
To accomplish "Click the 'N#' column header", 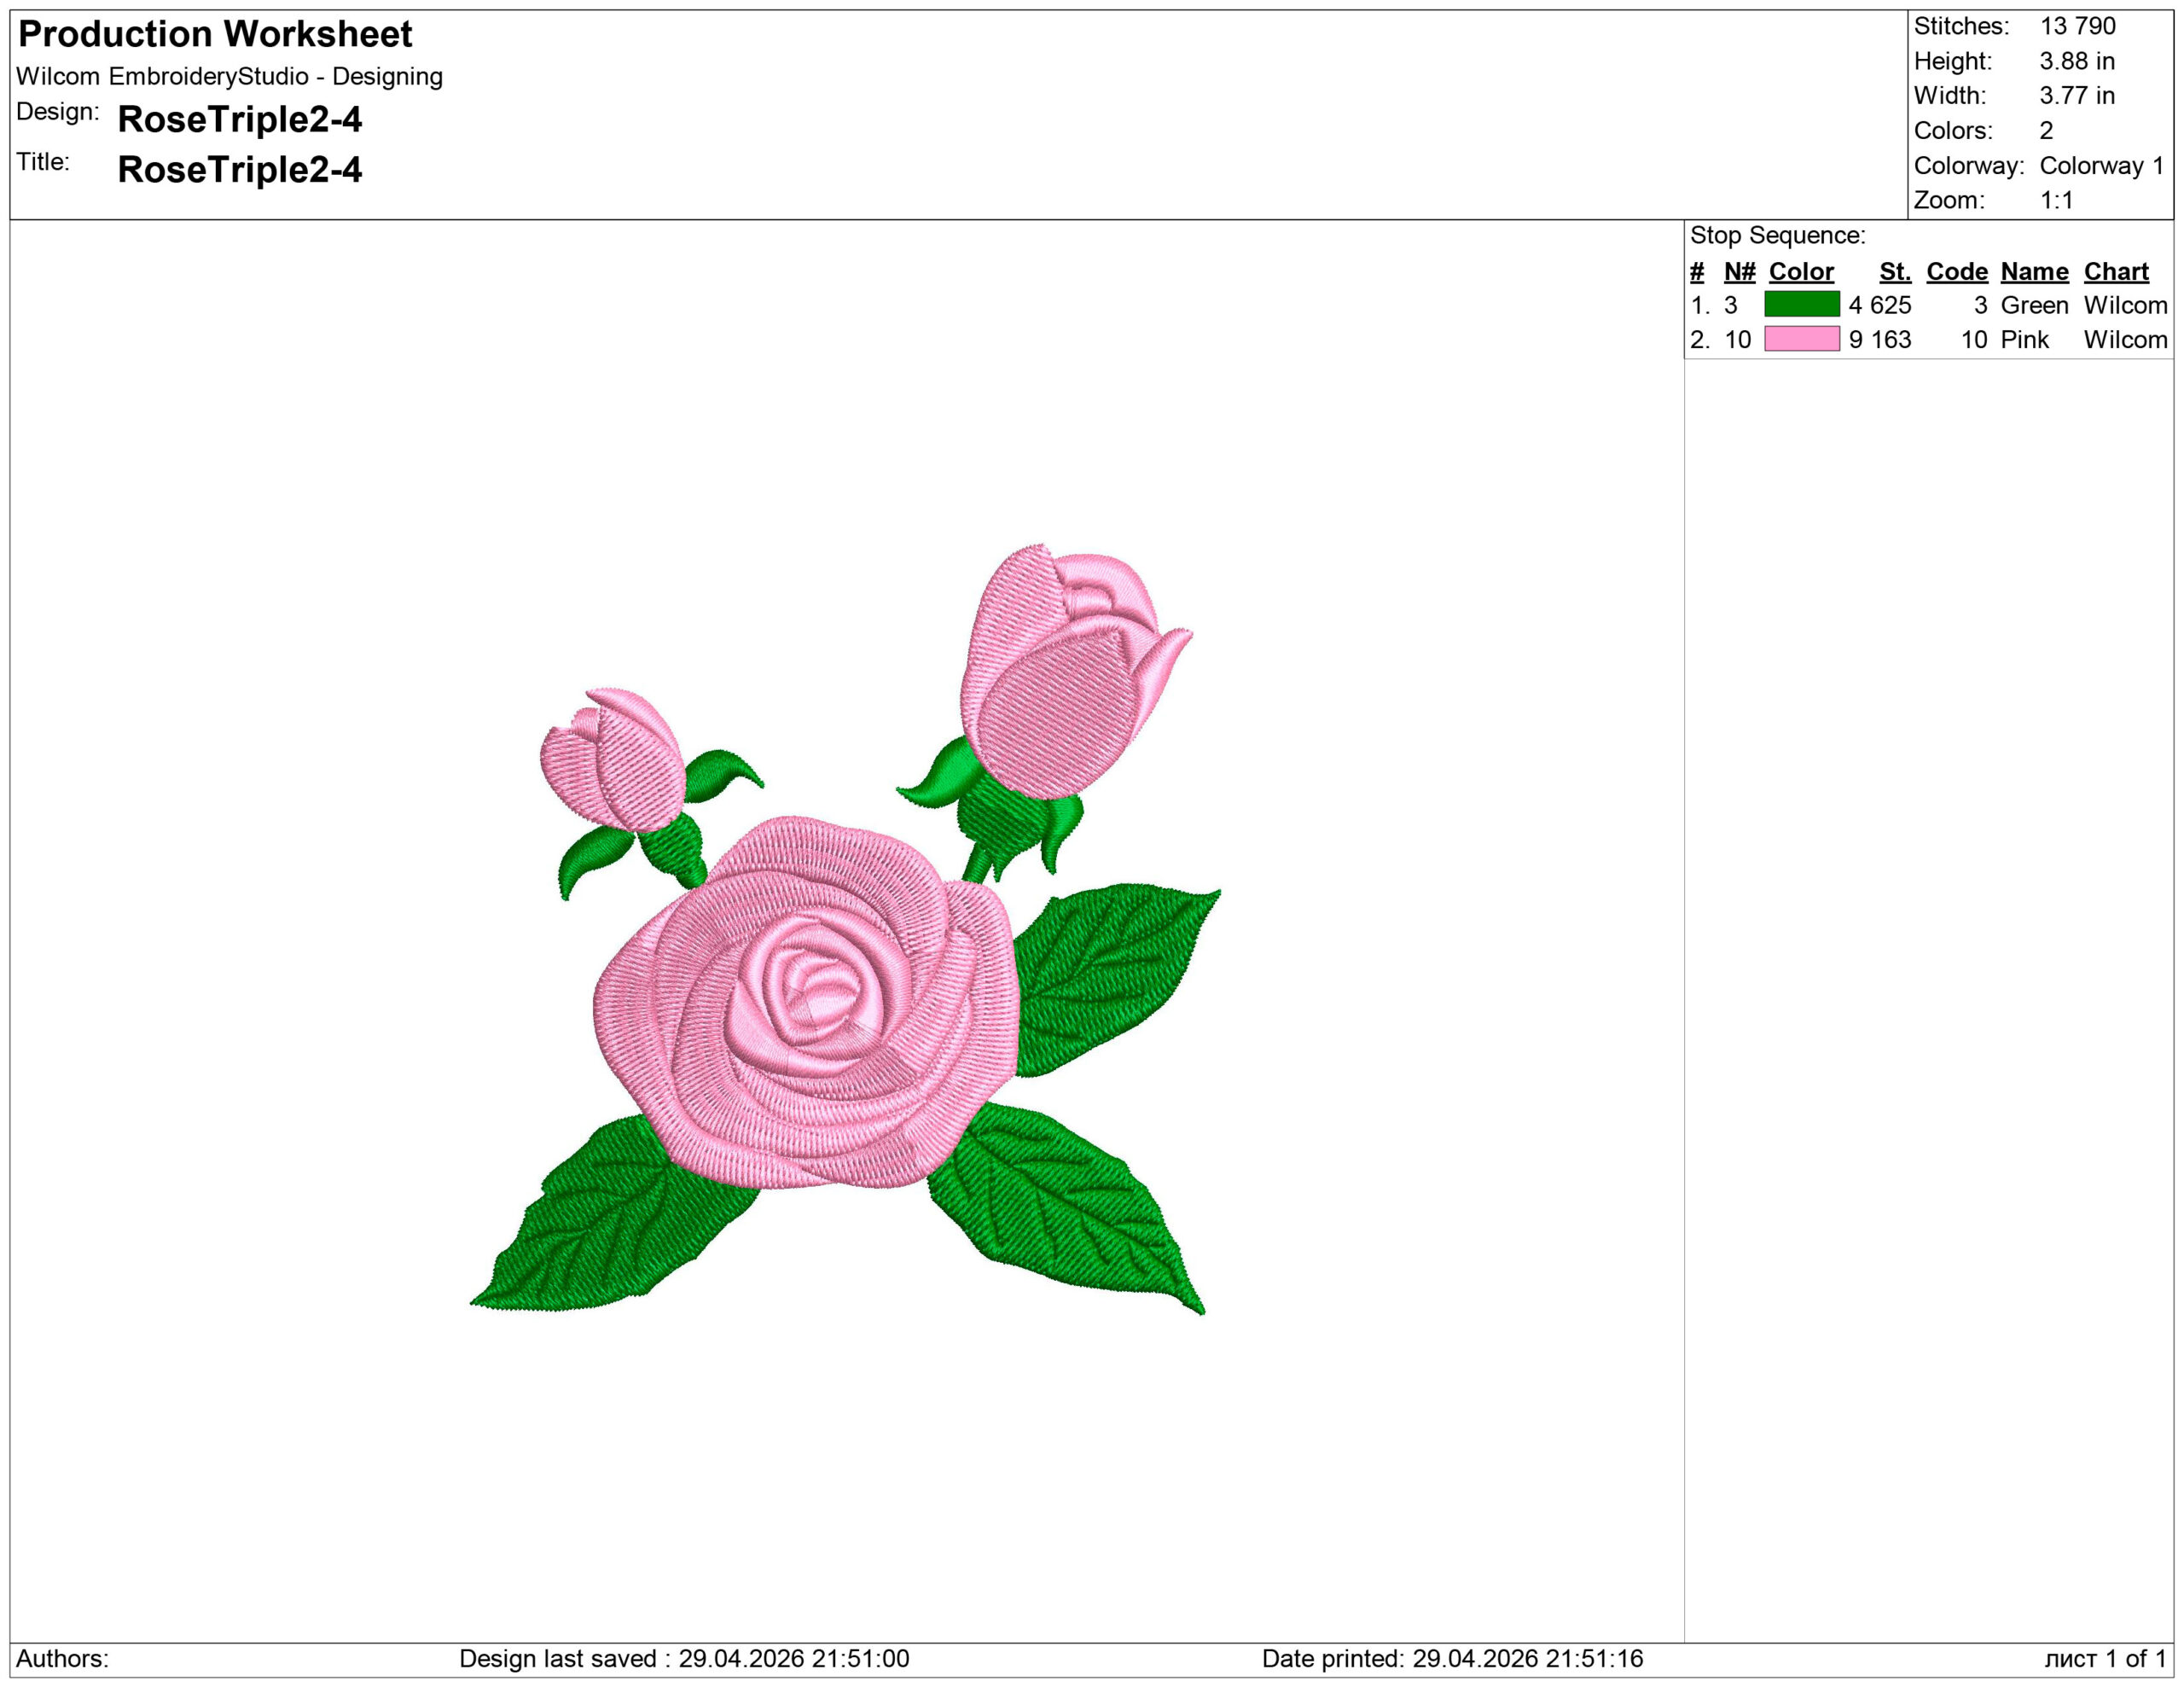I will [x=1739, y=271].
